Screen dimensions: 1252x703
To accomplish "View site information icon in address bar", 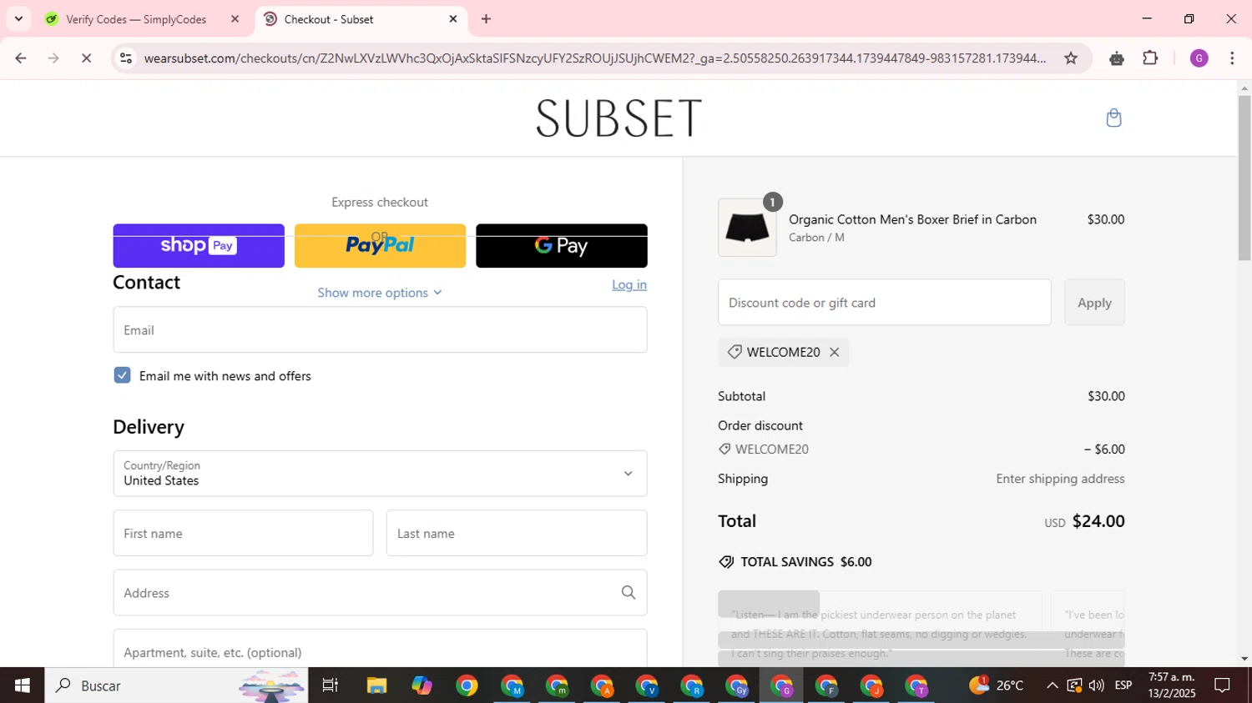I will click(126, 58).
